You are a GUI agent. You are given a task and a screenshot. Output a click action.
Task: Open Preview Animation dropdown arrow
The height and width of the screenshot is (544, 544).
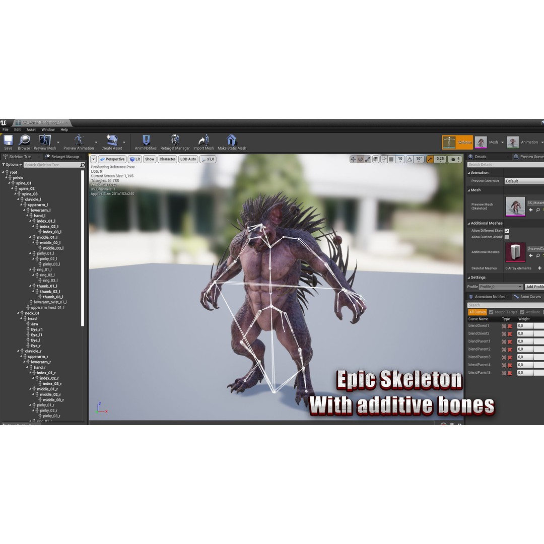coord(96,142)
